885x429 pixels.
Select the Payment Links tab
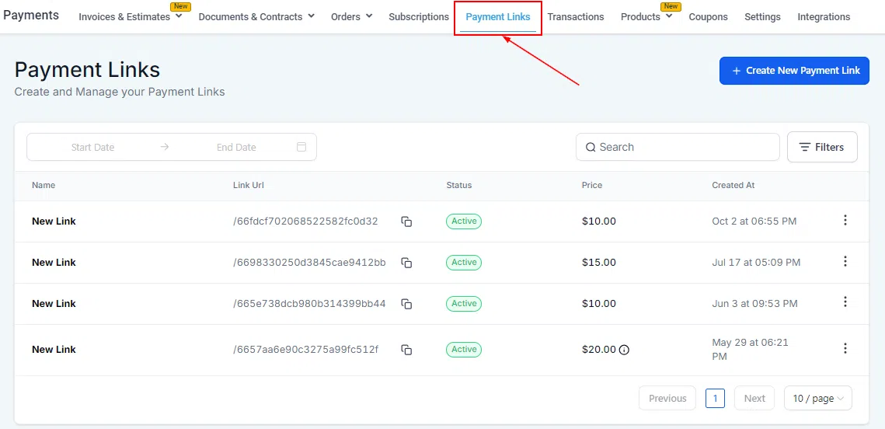pyautogui.click(x=498, y=17)
